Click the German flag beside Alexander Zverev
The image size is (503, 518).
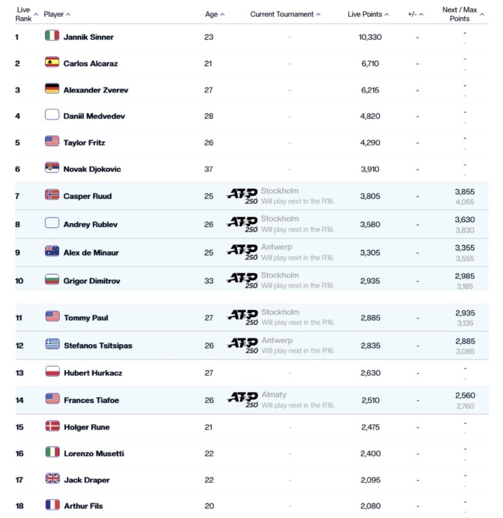click(x=52, y=88)
